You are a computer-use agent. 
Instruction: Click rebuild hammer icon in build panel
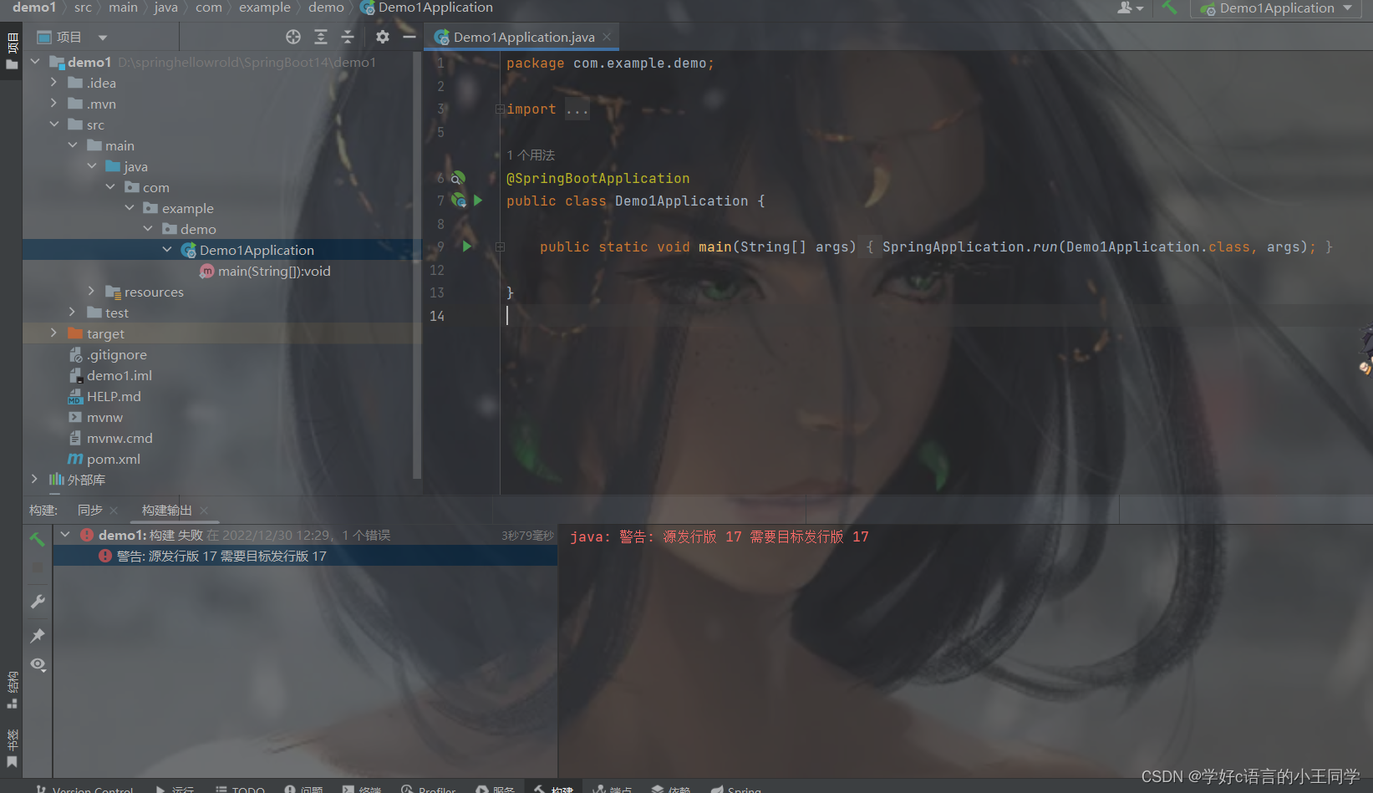tap(38, 539)
